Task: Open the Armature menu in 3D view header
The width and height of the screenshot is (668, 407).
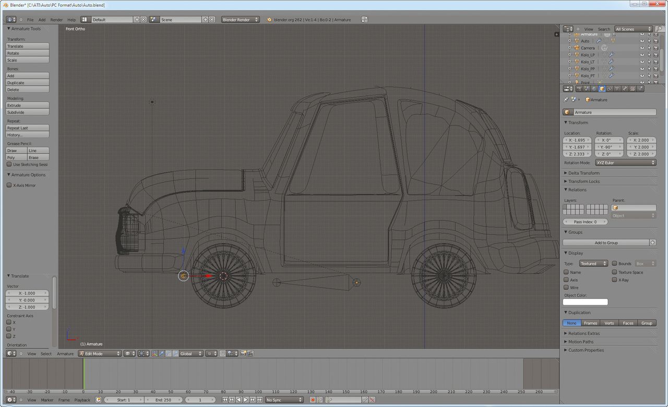Action: click(65, 354)
